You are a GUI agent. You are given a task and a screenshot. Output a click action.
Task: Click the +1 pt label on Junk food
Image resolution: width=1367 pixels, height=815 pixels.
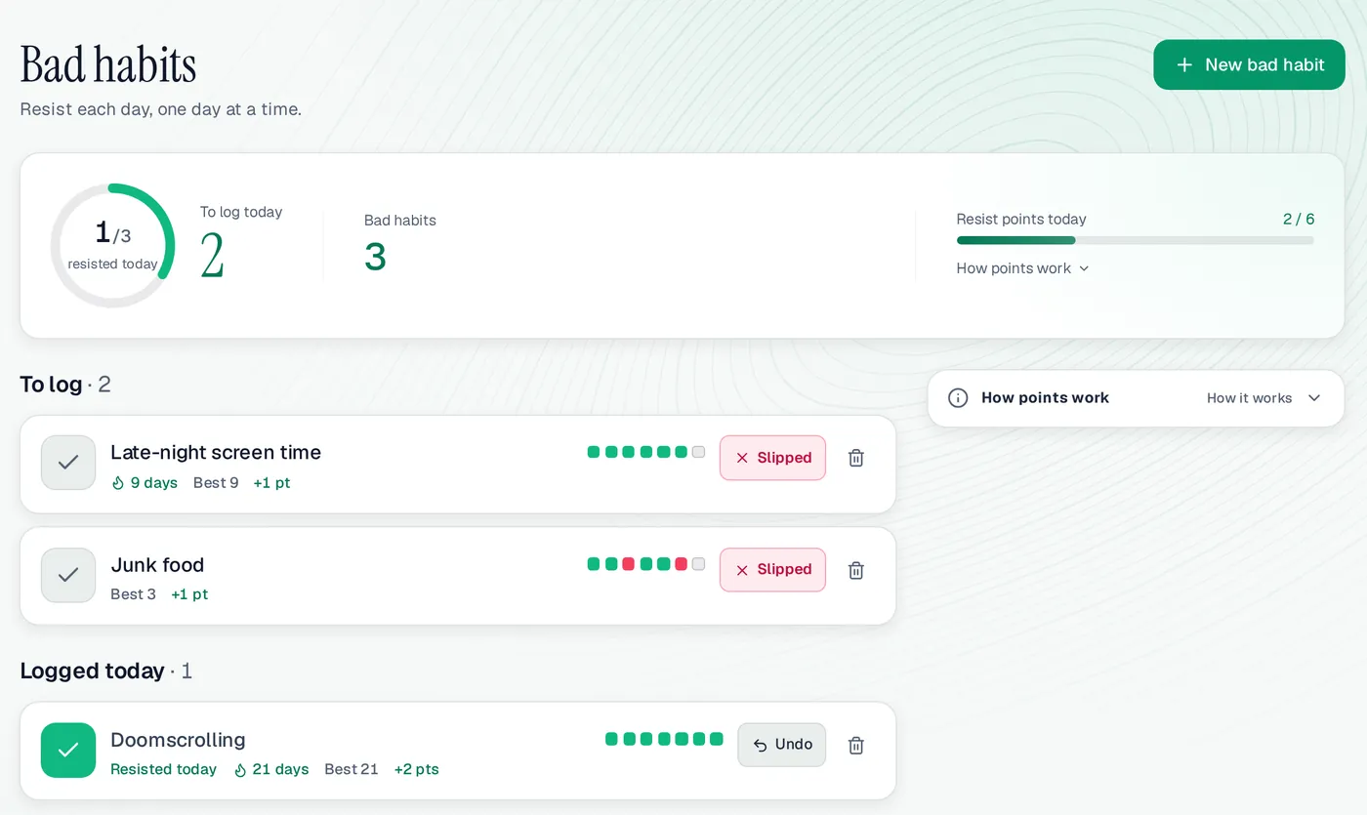coord(189,594)
